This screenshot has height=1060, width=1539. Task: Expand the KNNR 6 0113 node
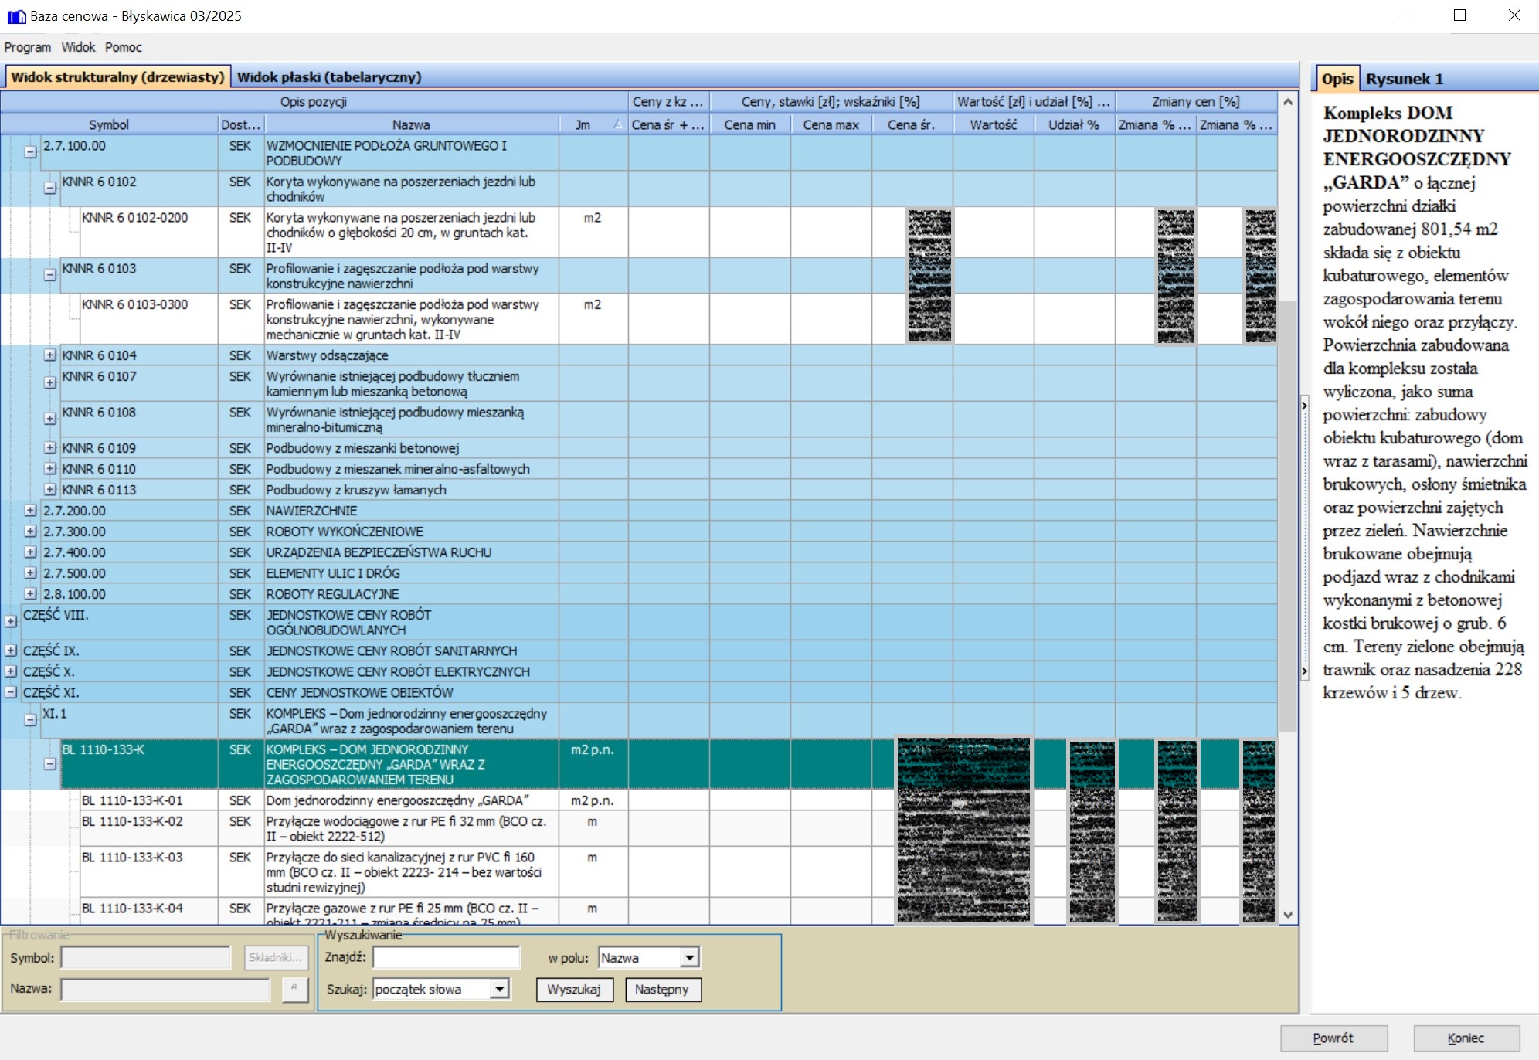pos(50,490)
